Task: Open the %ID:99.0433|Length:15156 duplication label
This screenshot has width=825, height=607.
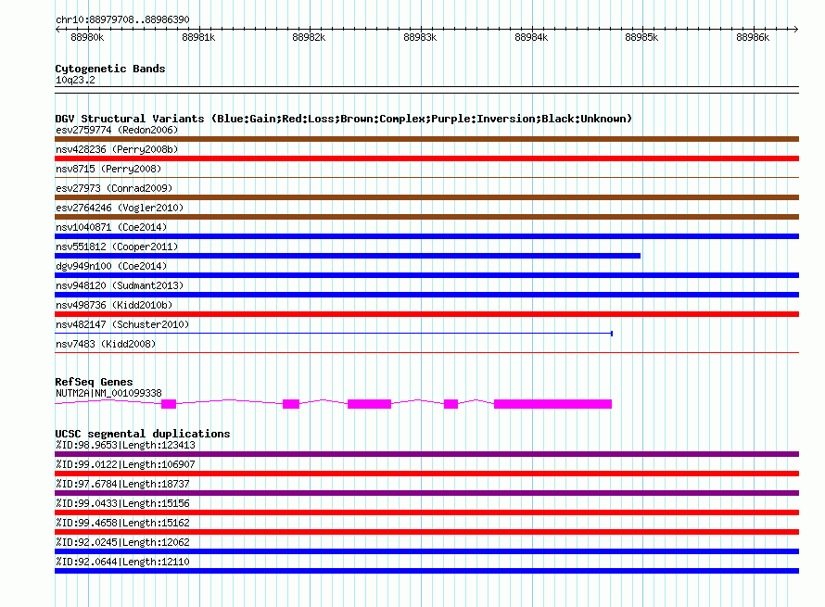Action: (x=122, y=503)
